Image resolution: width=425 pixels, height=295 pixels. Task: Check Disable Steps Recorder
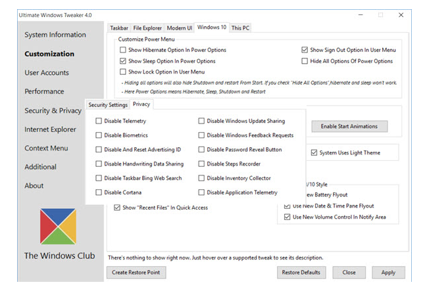(201, 164)
